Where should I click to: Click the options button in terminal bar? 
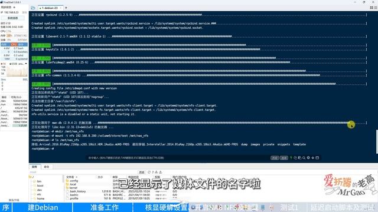point(284,158)
